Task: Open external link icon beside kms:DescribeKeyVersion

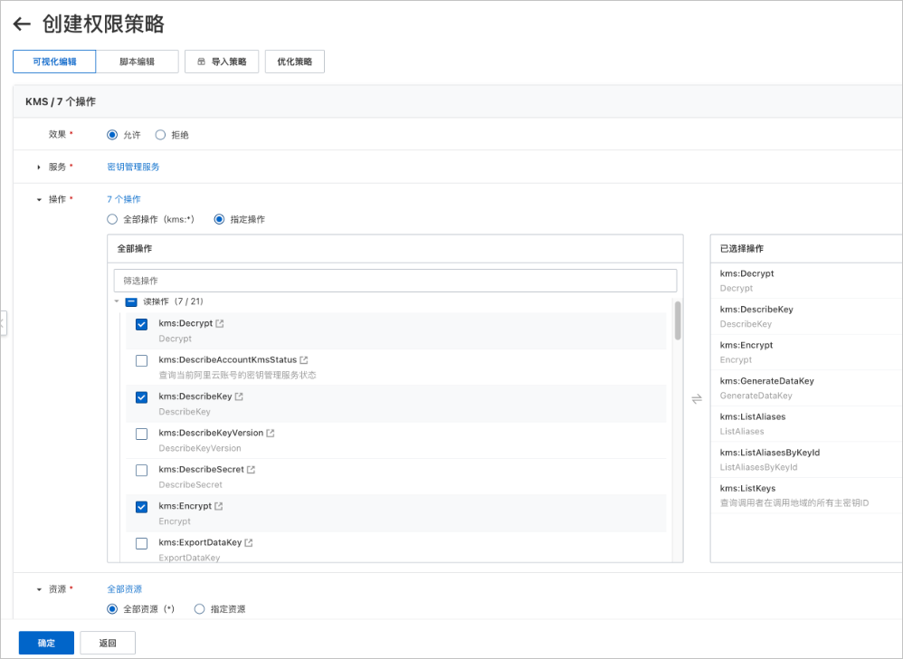Action: tap(271, 434)
